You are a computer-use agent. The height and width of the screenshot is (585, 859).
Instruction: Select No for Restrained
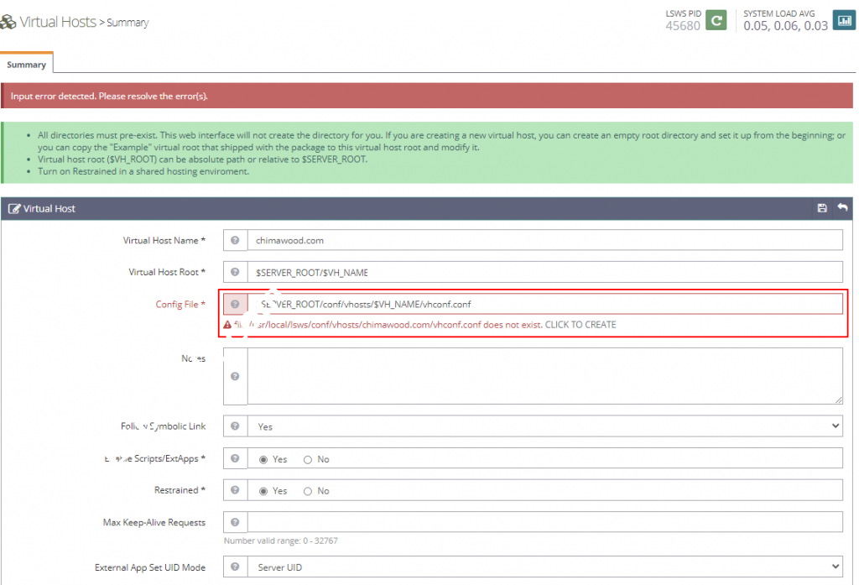coord(308,491)
